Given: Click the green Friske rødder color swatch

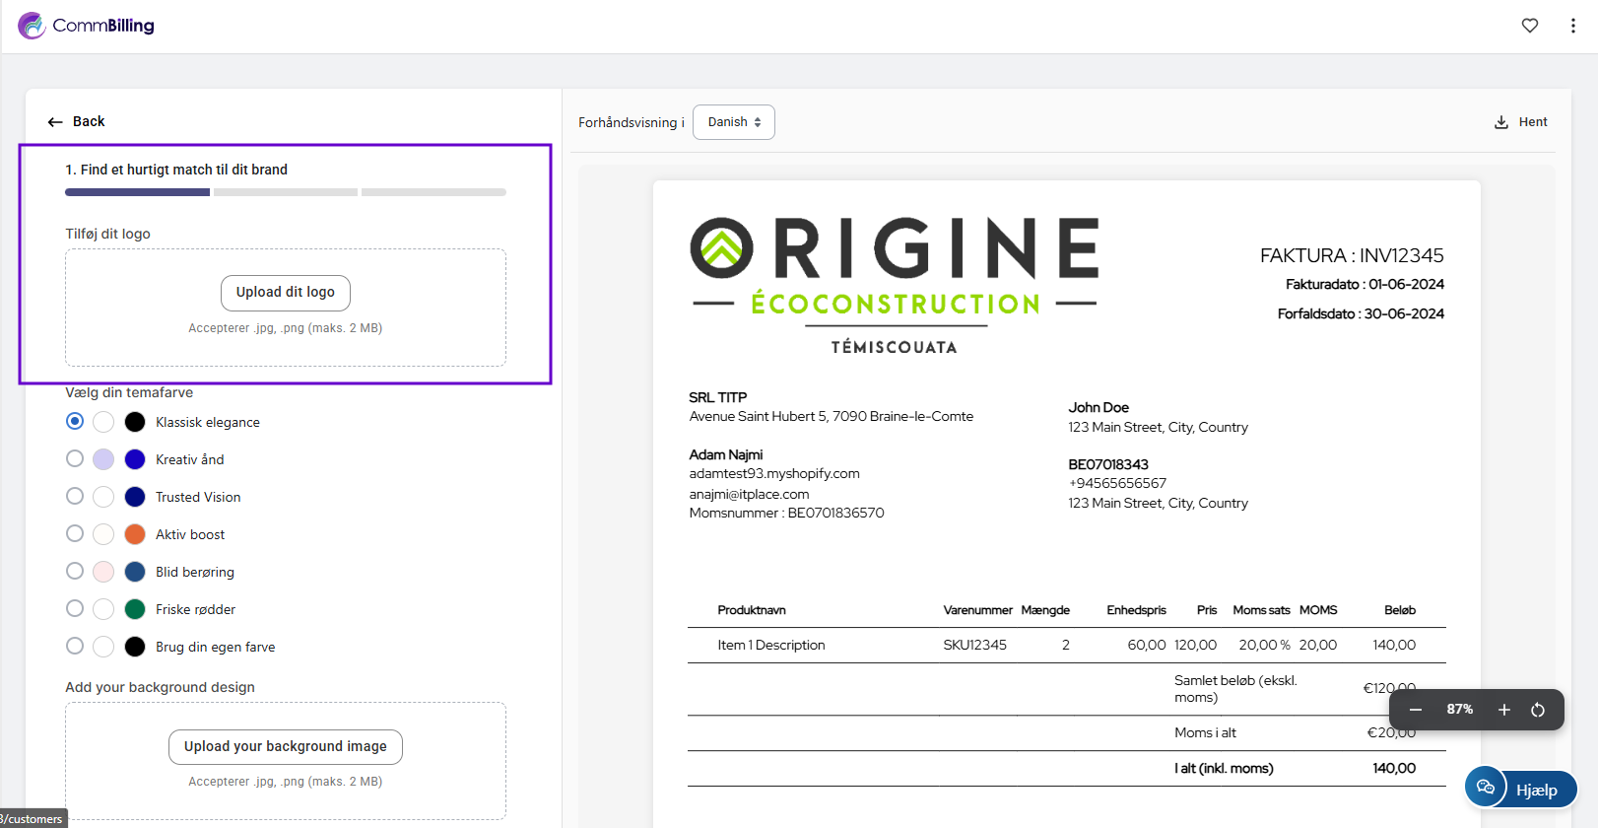Looking at the screenshot, I should (x=135, y=609).
